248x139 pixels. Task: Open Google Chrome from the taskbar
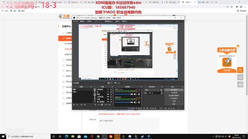98,137
